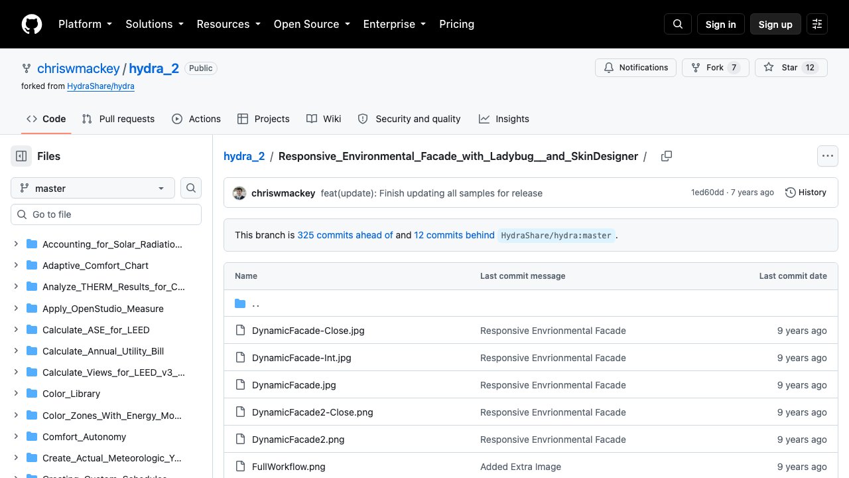Image resolution: width=849 pixels, height=478 pixels.
Task: Select Comfort_Autonomy folder in file tree
Action: pyautogui.click(x=84, y=437)
